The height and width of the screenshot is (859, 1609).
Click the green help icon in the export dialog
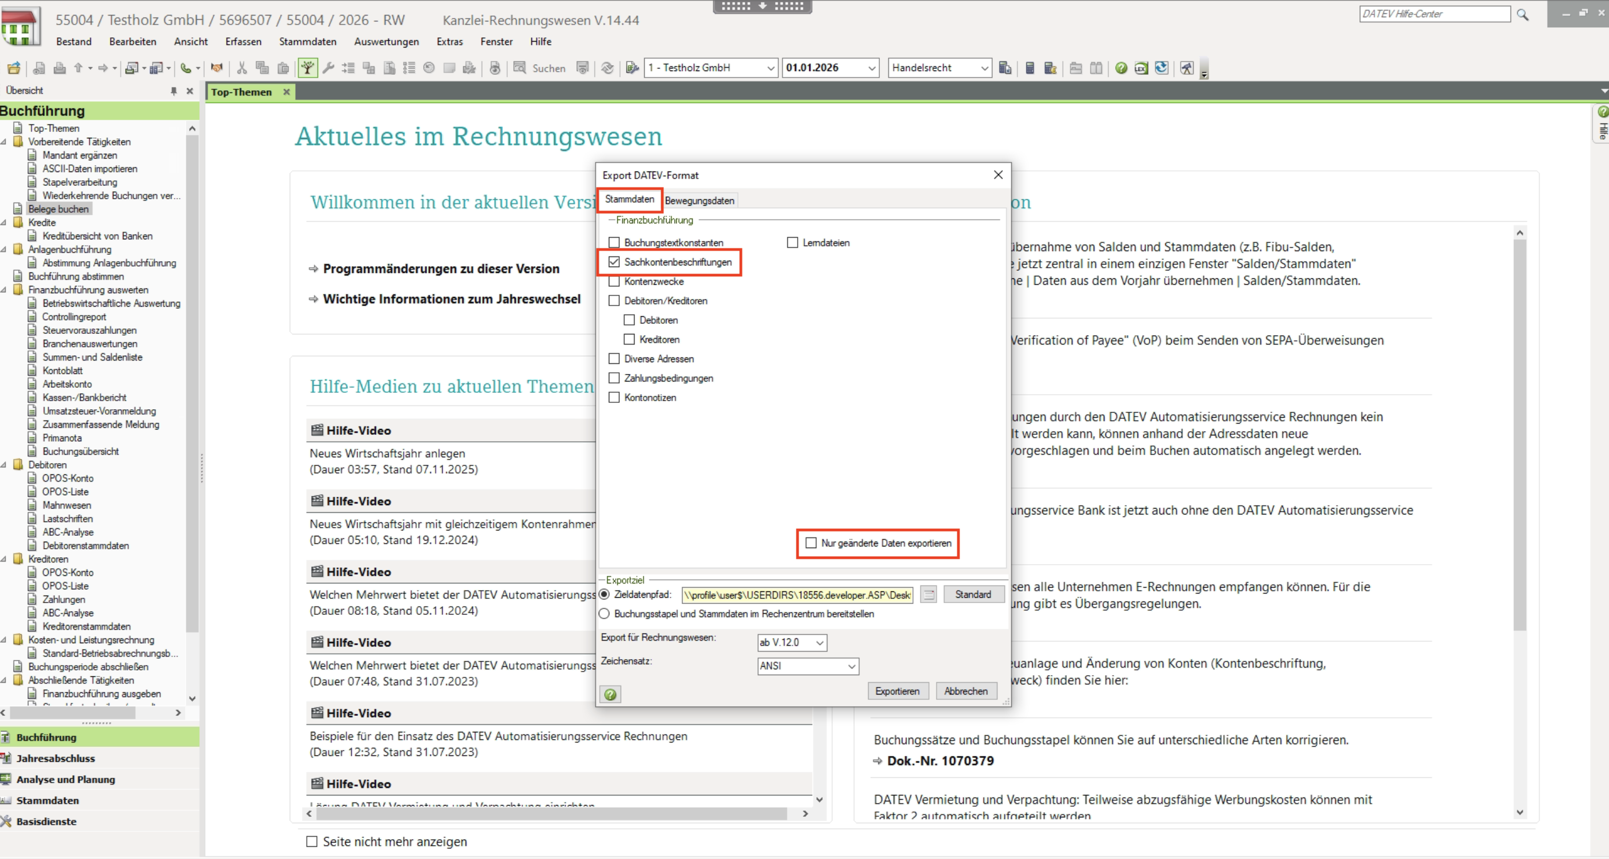point(611,694)
